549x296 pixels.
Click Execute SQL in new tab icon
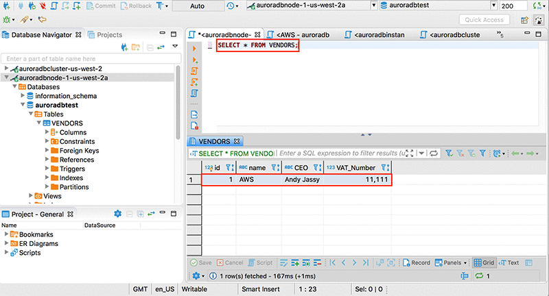194,60
